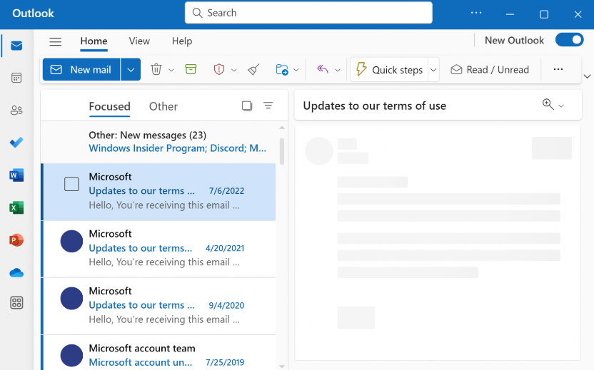Archive the selected message
Viewport: 594px width, 370px height.
pos(191,69)
